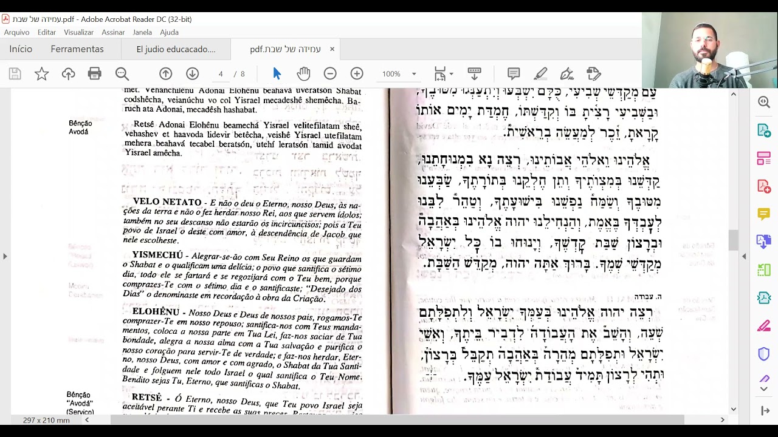Zoom out with the minus icon
The width and height of the screenshot is (778, 437).
(x=330, y=74)
